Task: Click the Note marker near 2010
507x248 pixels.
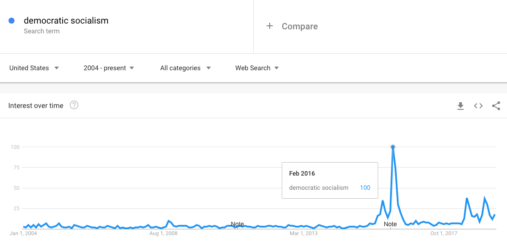Action: [x=237, y=224]
